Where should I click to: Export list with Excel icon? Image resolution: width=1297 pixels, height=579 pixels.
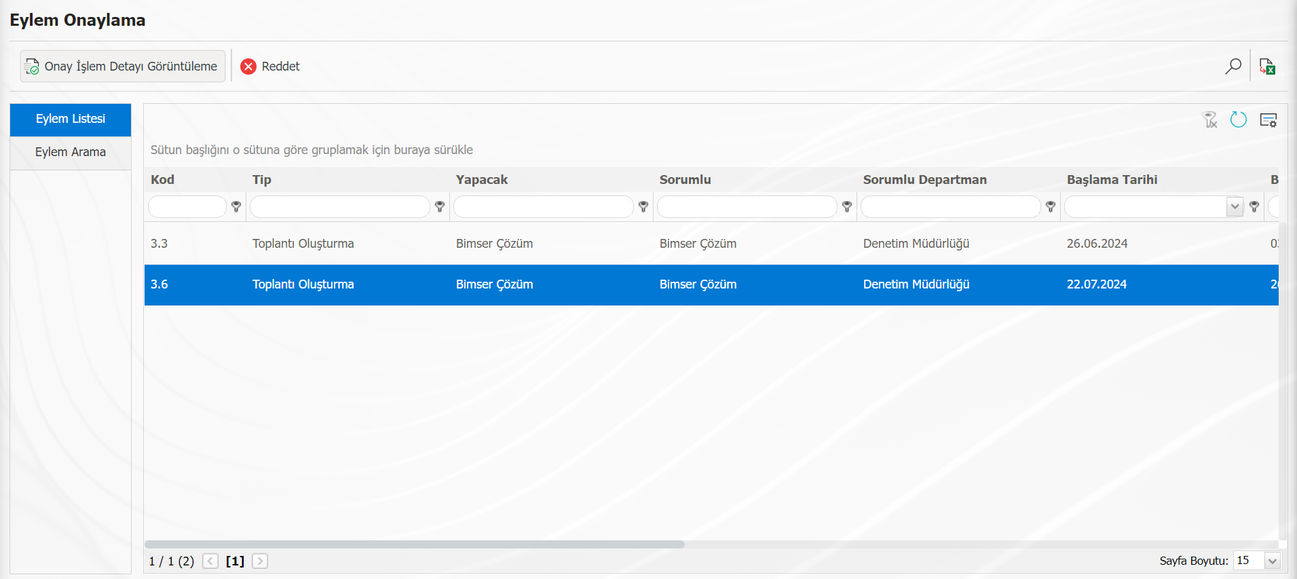tap(1267, 66)
